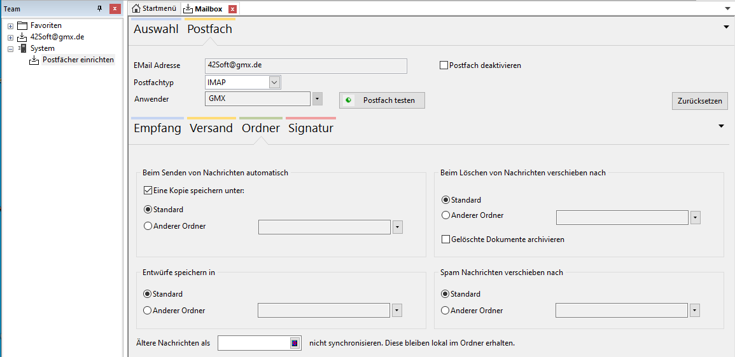This screenshot has height=357, width=735.
Task: Select Standard under Beim Löschen von Nachrichten
Action: pyautogui.click(x=446, y=200)
